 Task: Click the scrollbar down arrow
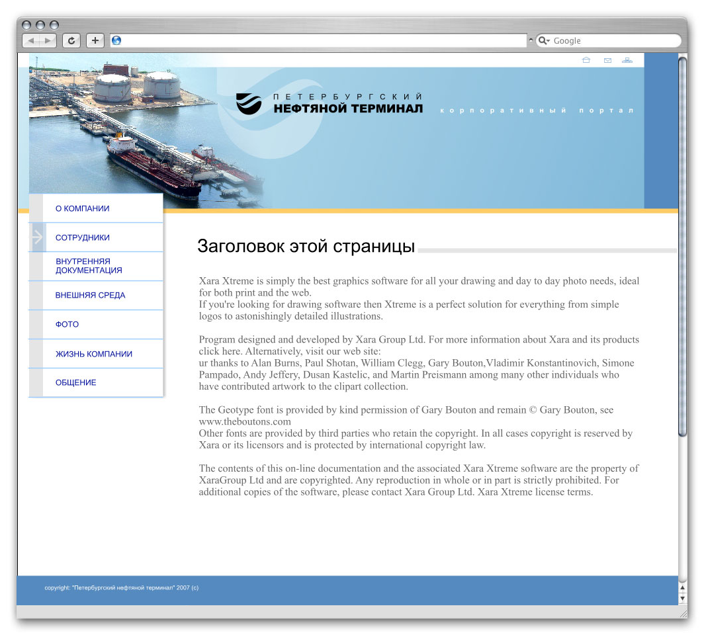point(682,598)
